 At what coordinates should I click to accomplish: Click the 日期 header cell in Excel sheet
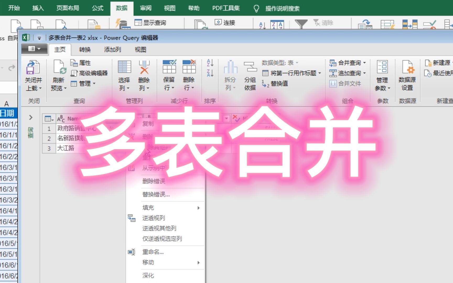tap(8, 113)
